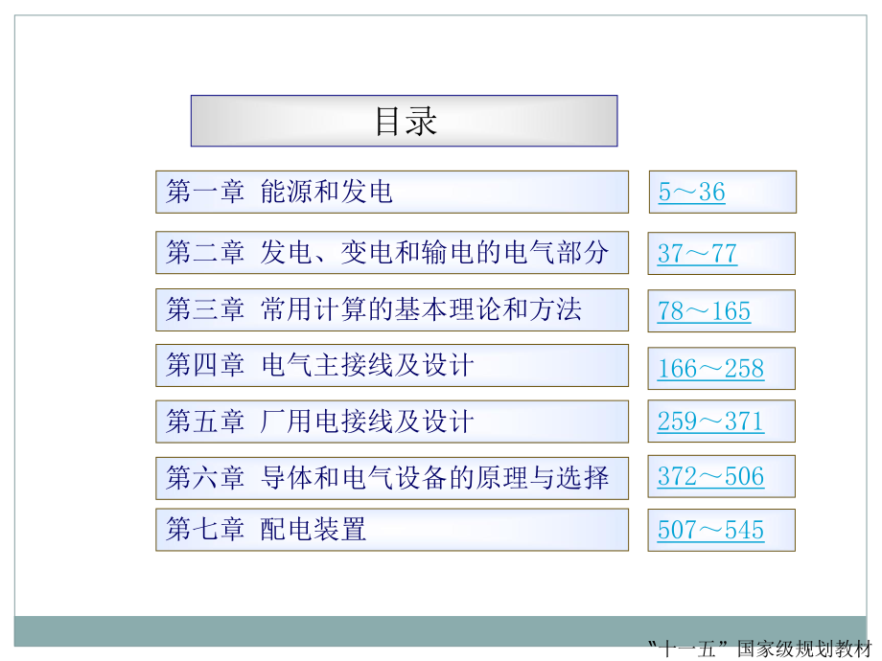Open the 507～545 page link
Image resolution: width=882 pixels, height=661 pixels.
(x=709, y=530)
